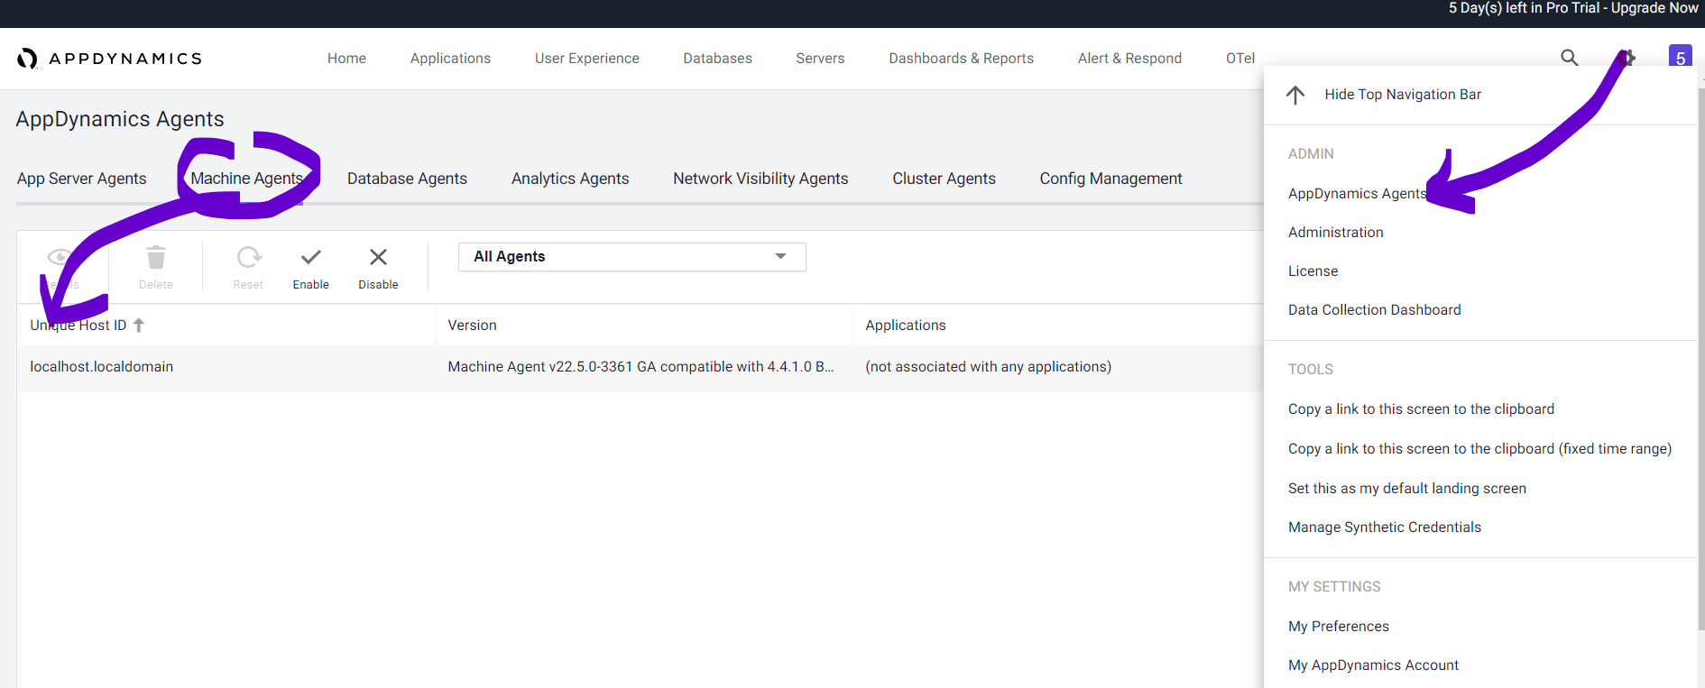Switch to the Cluster Agents tab
This screenshot has width=1705, height=688.
point(944,179)
